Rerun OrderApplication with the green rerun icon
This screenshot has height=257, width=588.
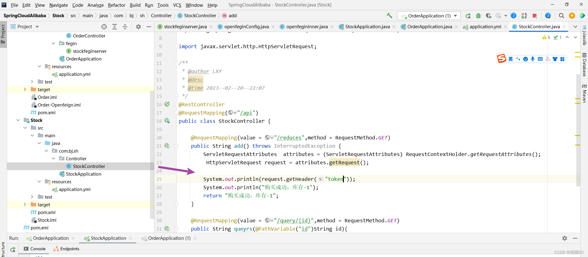468,16
